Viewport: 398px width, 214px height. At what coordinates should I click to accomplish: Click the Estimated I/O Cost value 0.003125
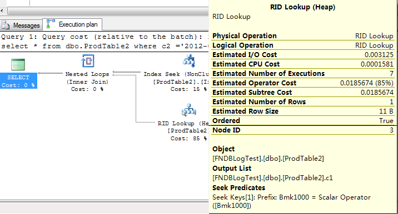(x=379, y=55)
